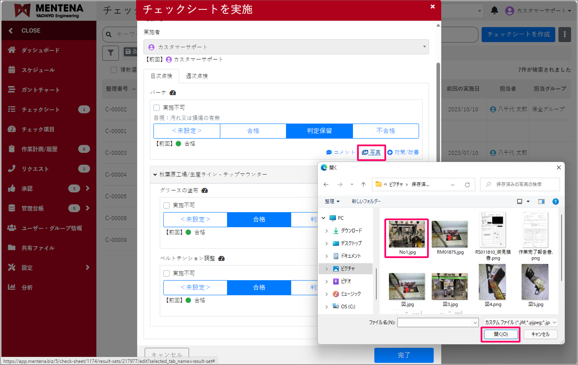Click the refresh icon in the file dialog
Screen dimensions: 578x365
(x=467, y=184)
